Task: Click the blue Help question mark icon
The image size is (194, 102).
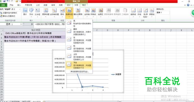Action: [x=188, y=5]
